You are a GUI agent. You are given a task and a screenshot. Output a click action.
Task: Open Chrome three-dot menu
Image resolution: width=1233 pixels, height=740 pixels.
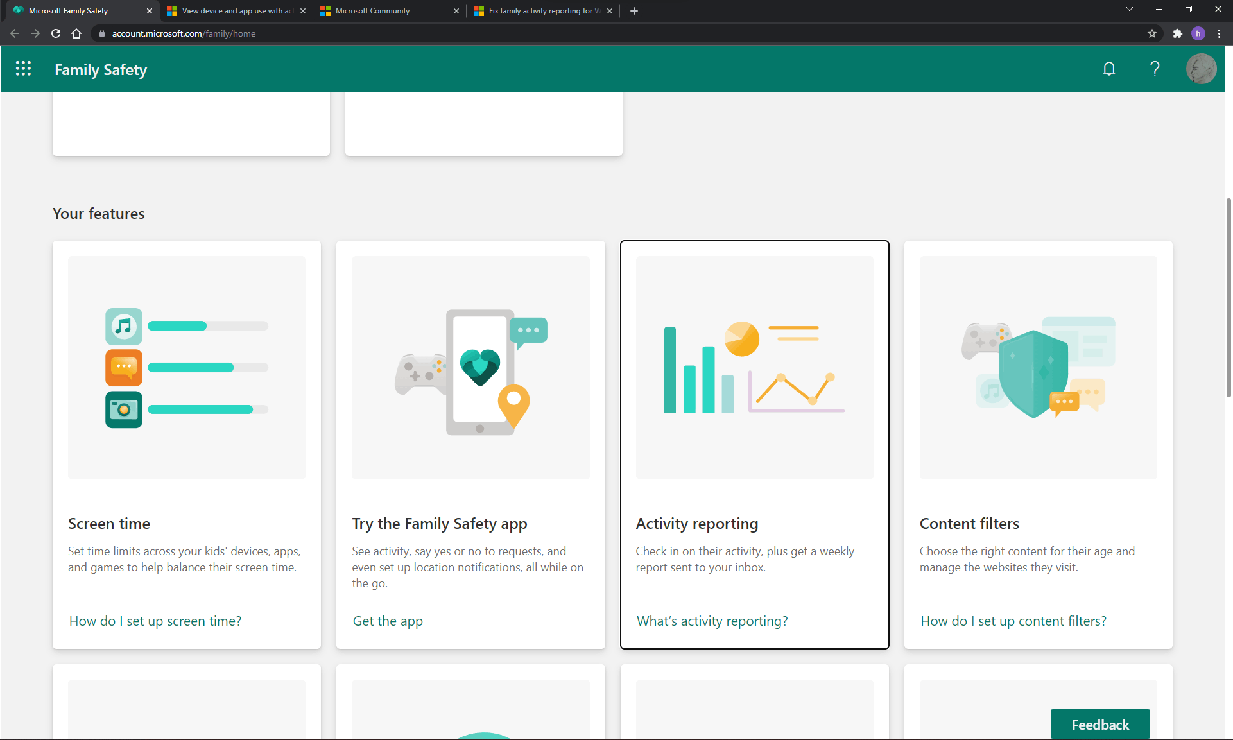coord(1219,33)
